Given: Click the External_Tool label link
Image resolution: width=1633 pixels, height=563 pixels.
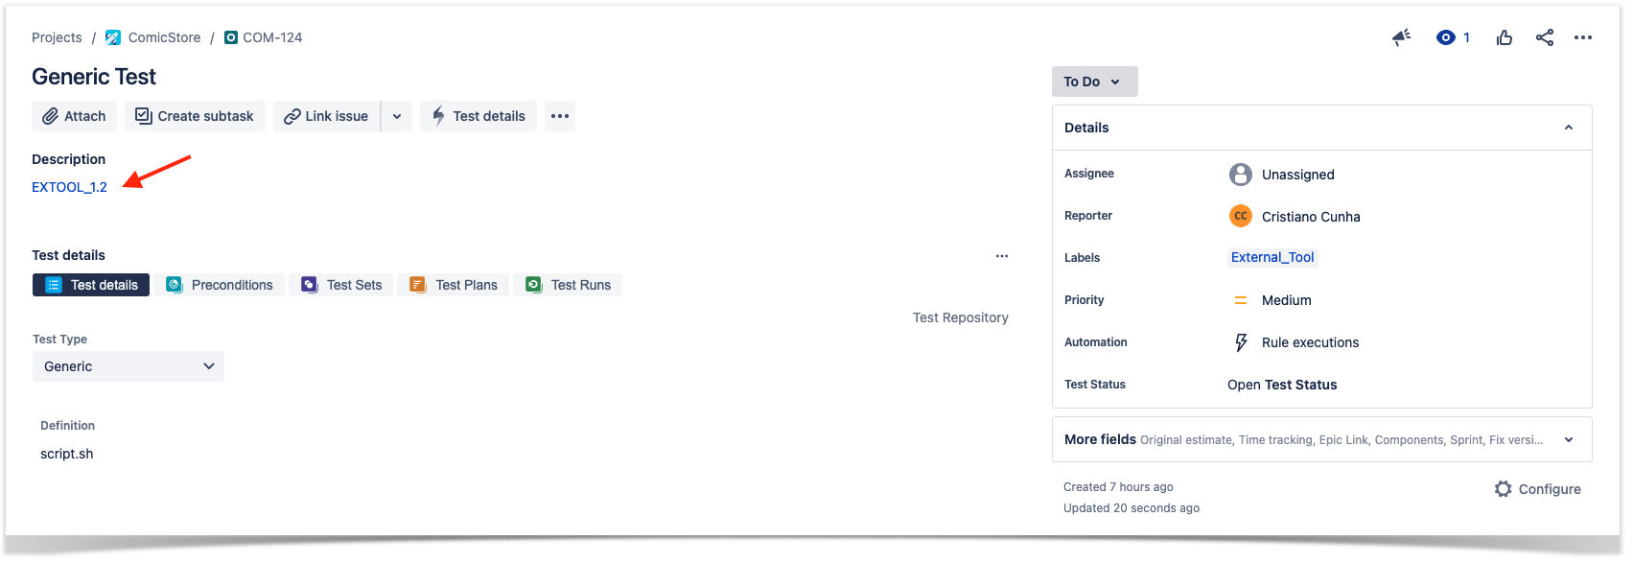Looking at the screenshot, I should pyautogui.click(x=1272, y=257).
